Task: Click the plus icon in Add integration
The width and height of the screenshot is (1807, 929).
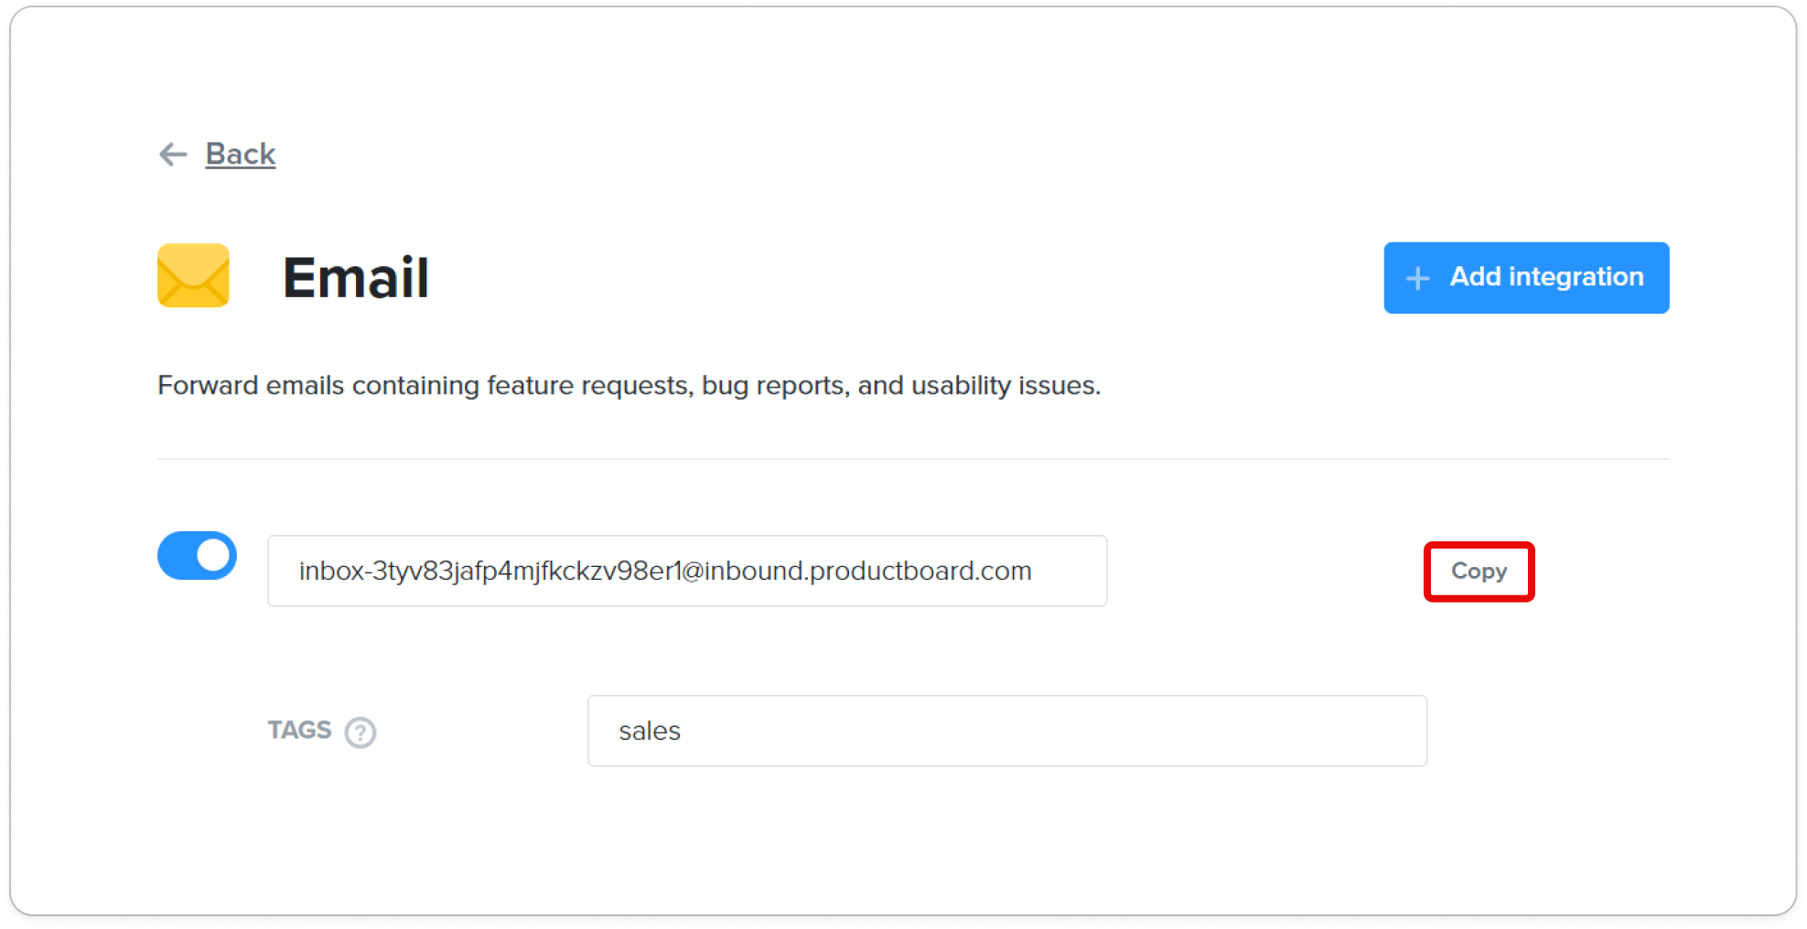Action: 1417,278
